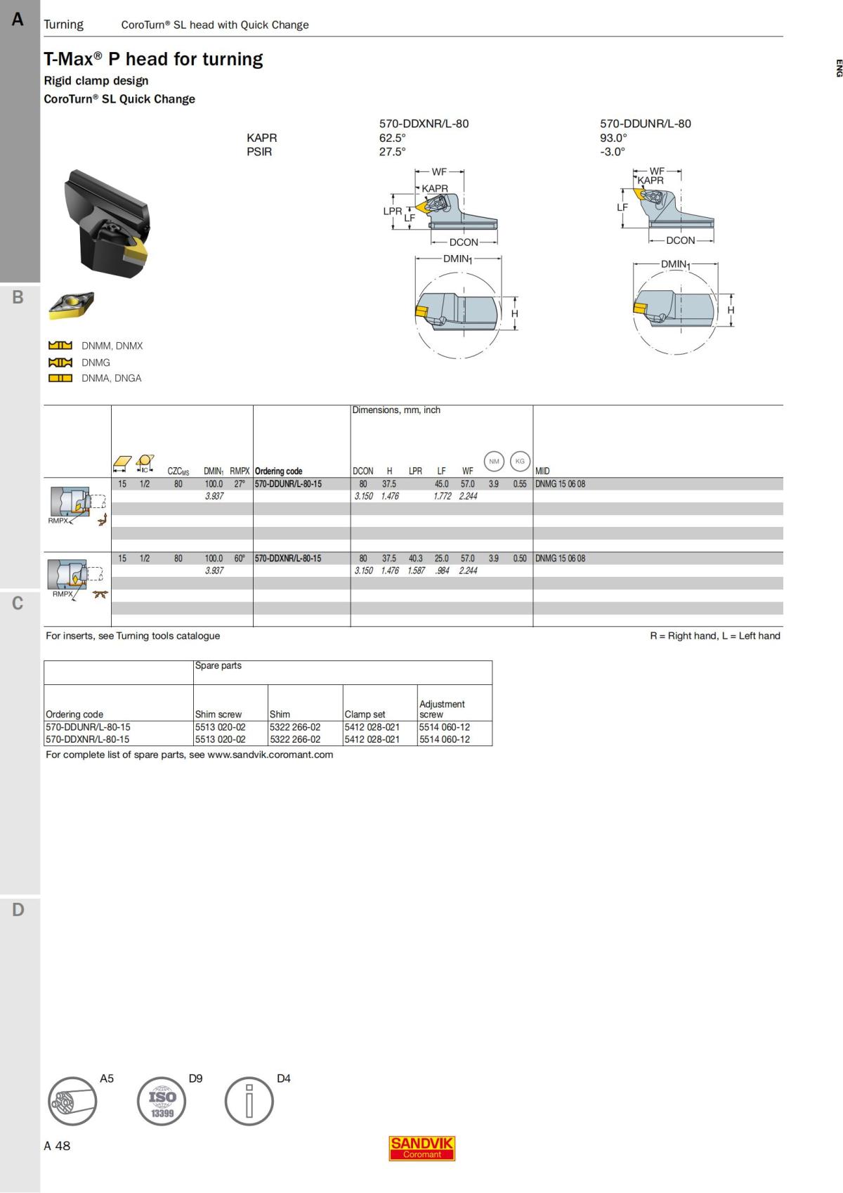Click the 'Adjustment screw' column header
This screenshot has width=843, height=1193.
coord(442,709)
